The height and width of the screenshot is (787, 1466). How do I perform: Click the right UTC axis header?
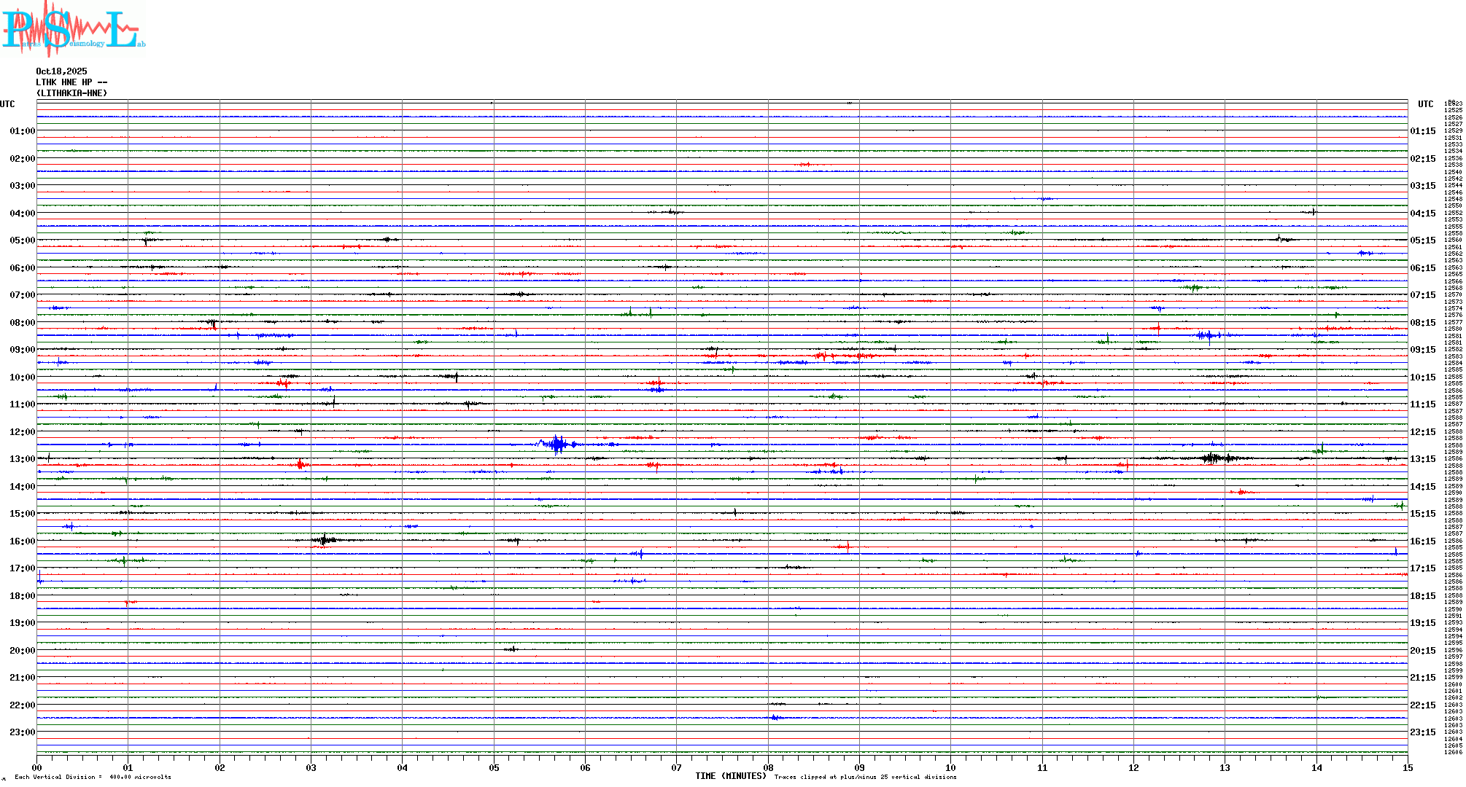tap(1425, 104)
